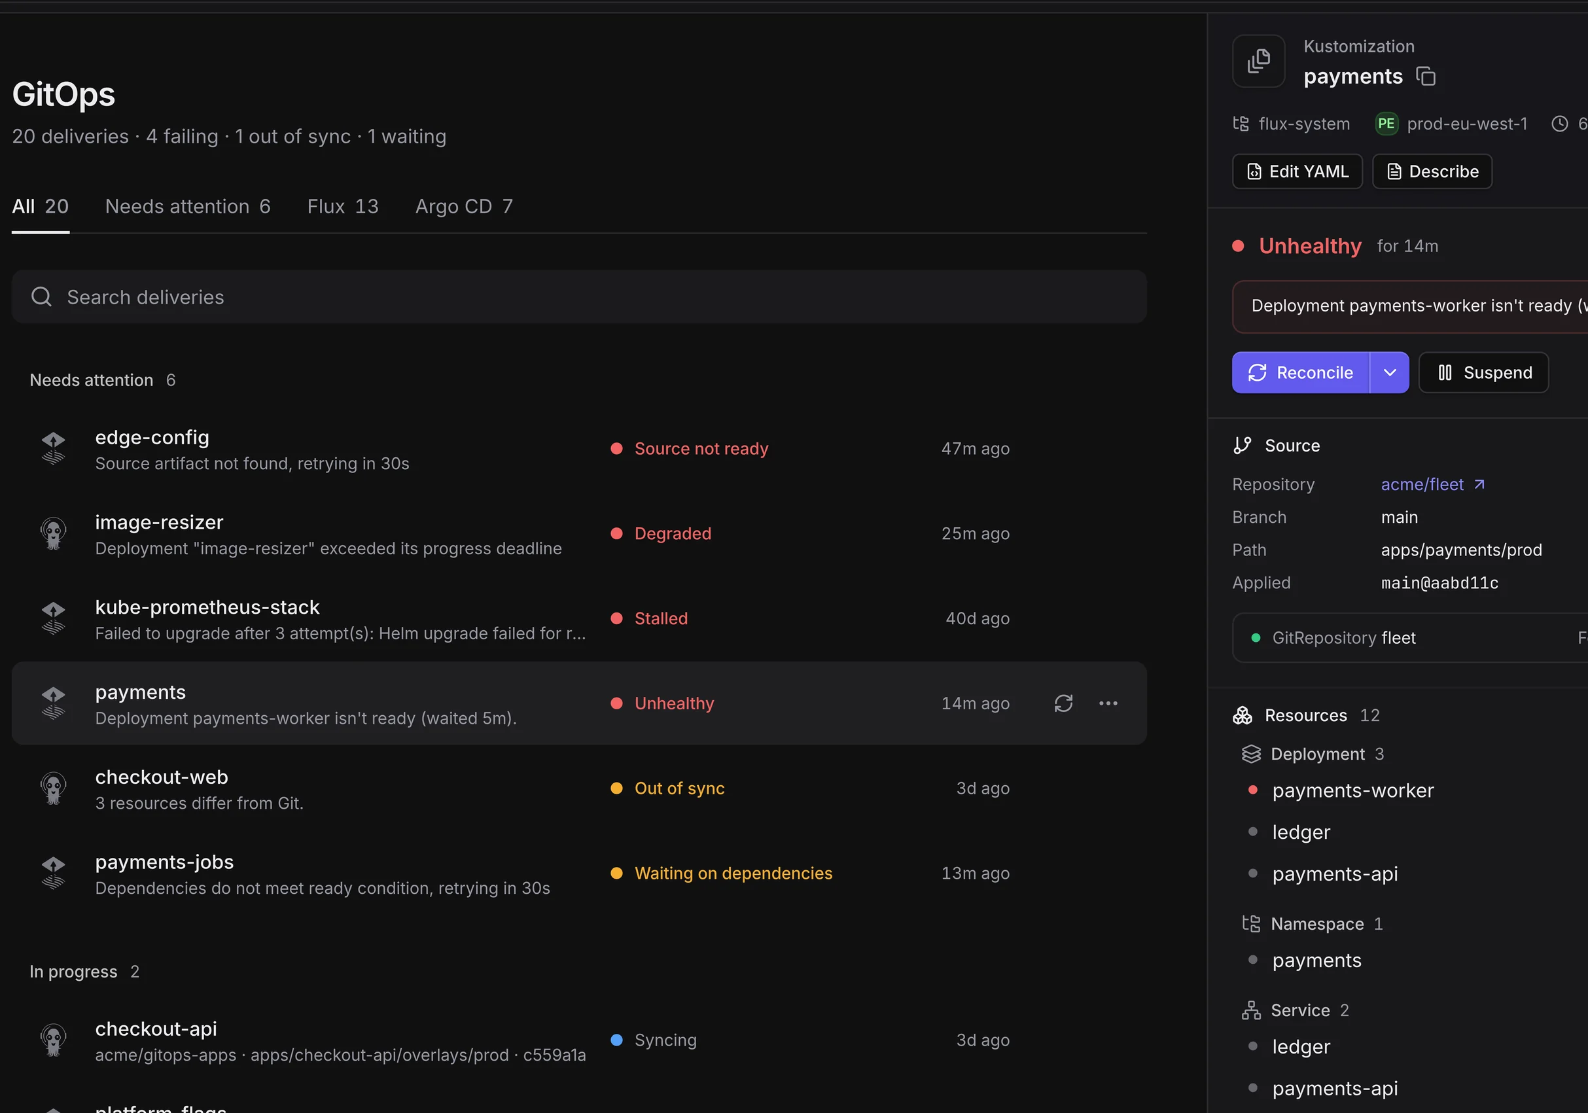Click the Argo icon beside checkout-api
Screen dimensions: 1588x1113
pyautogui.click(x=53, y=1040)
